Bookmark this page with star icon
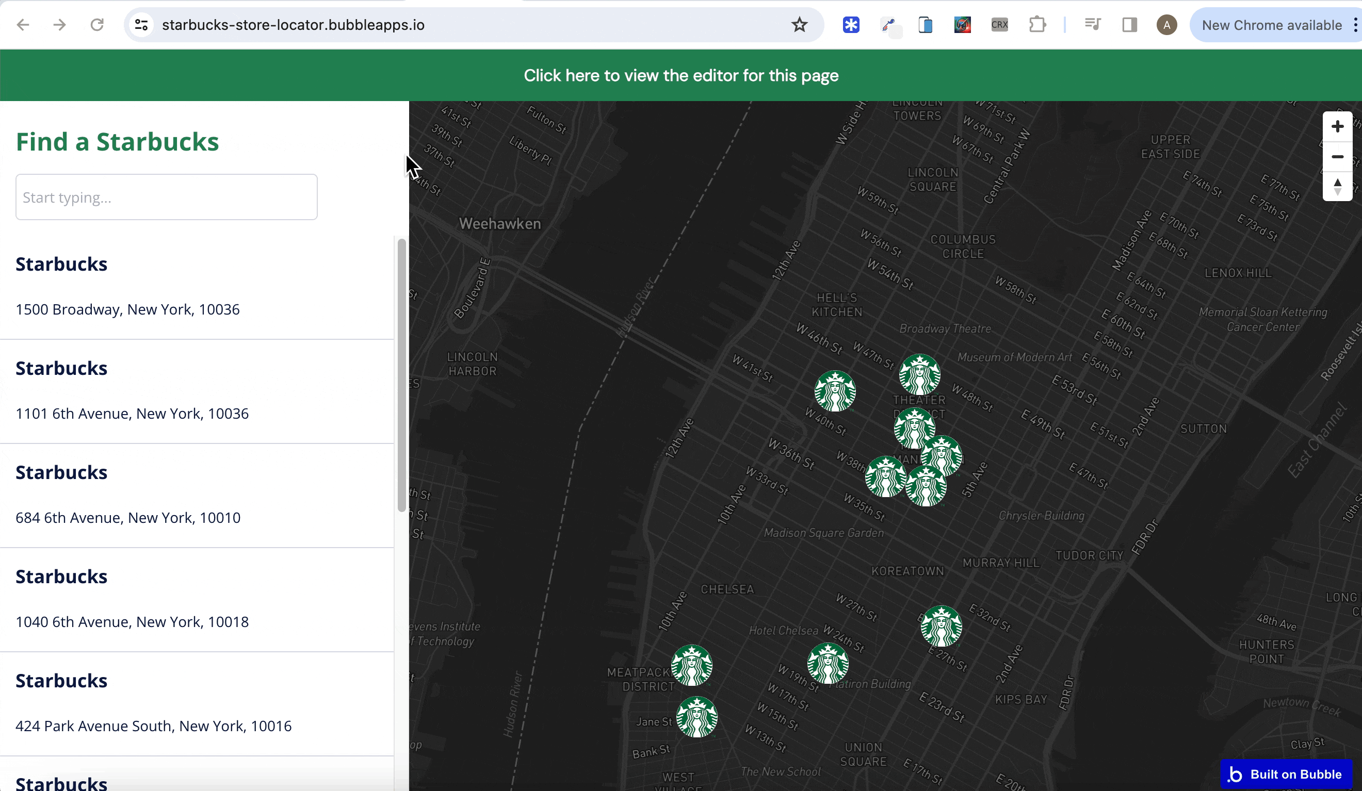Image resolution: width=1362 pixels, height=791 pixels. tap(799, 25)
